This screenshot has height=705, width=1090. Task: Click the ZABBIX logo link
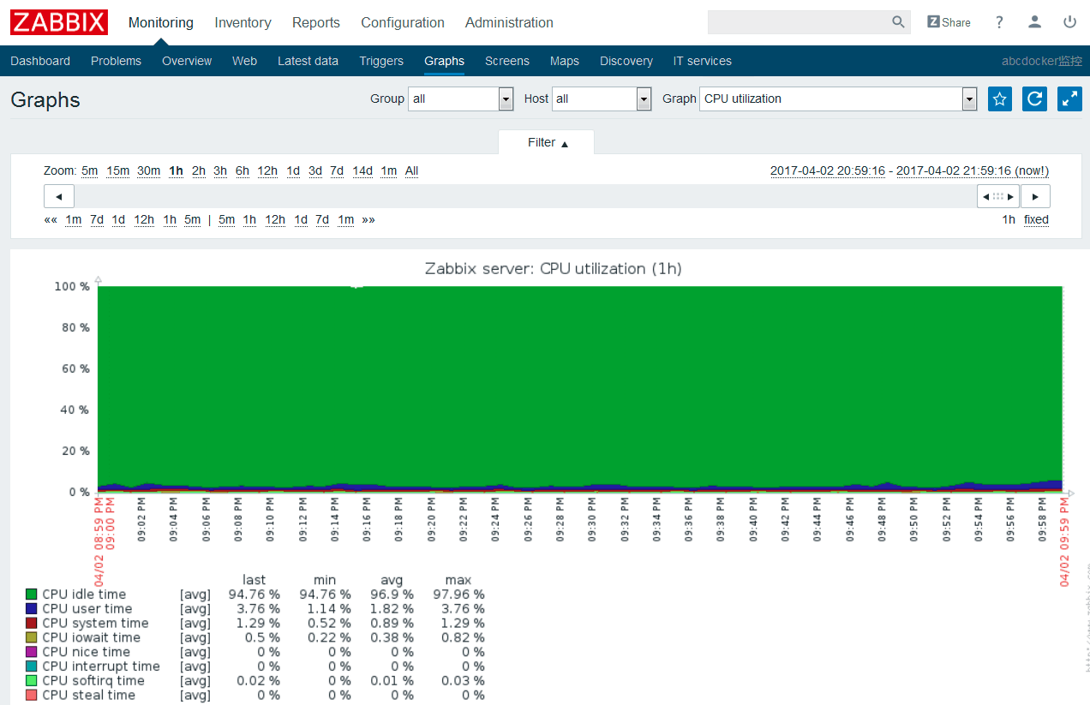(59, 22)
